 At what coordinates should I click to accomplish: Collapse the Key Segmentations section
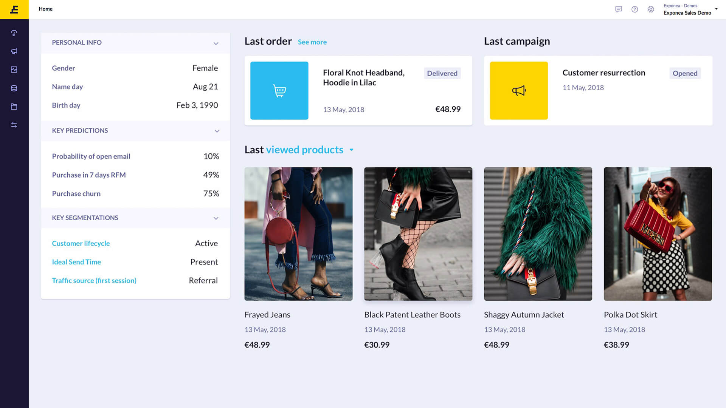(216, 218)
